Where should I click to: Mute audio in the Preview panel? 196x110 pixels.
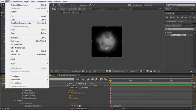186,17
